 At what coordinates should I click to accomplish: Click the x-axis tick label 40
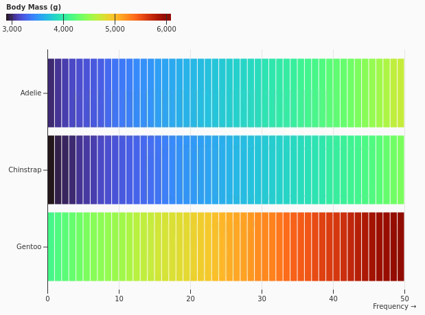point(334,299)
